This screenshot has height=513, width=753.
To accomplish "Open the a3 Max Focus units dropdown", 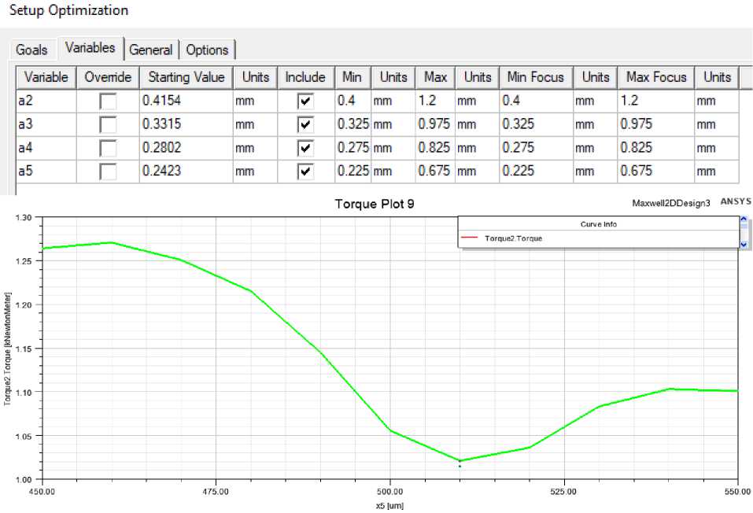I will pos(715,124).
